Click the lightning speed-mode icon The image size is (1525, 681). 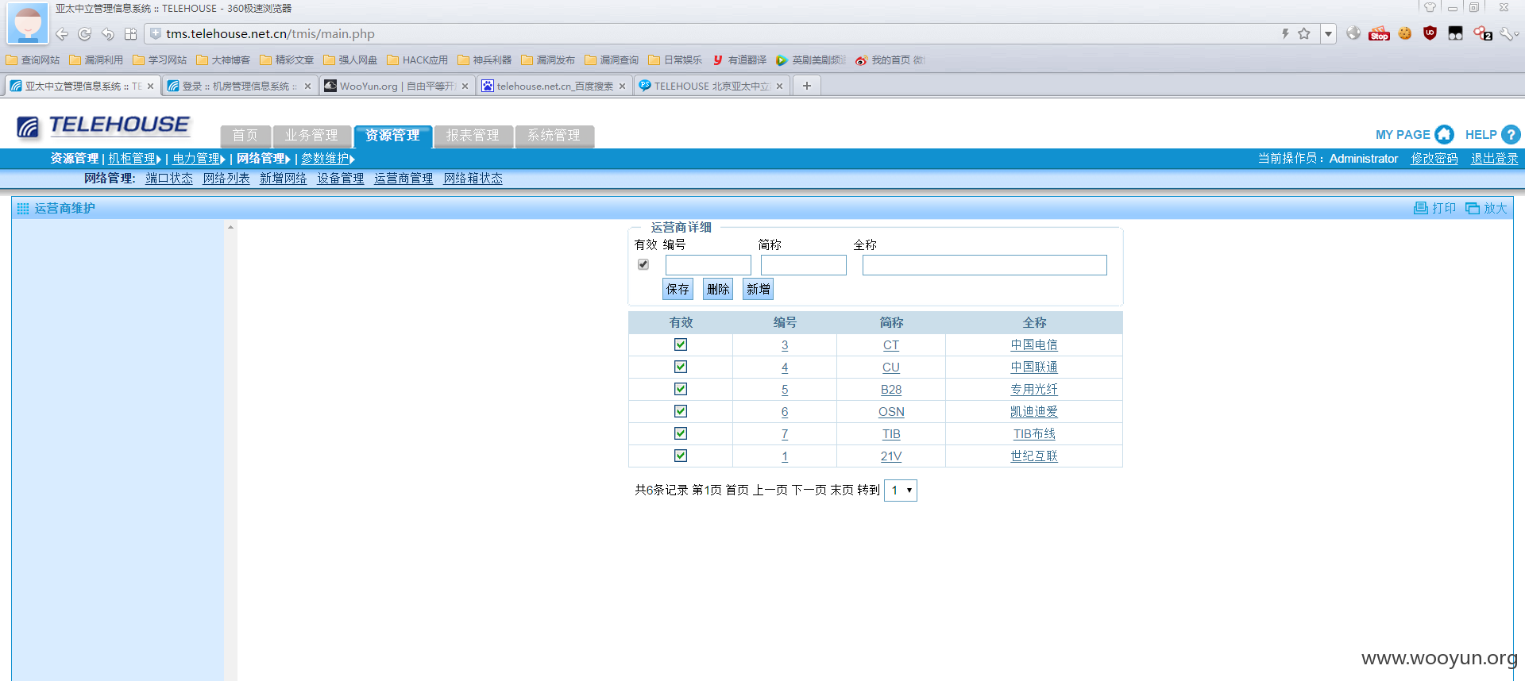(1284, 33)
